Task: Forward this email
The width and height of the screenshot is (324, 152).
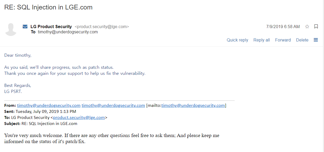Action: 283,40
